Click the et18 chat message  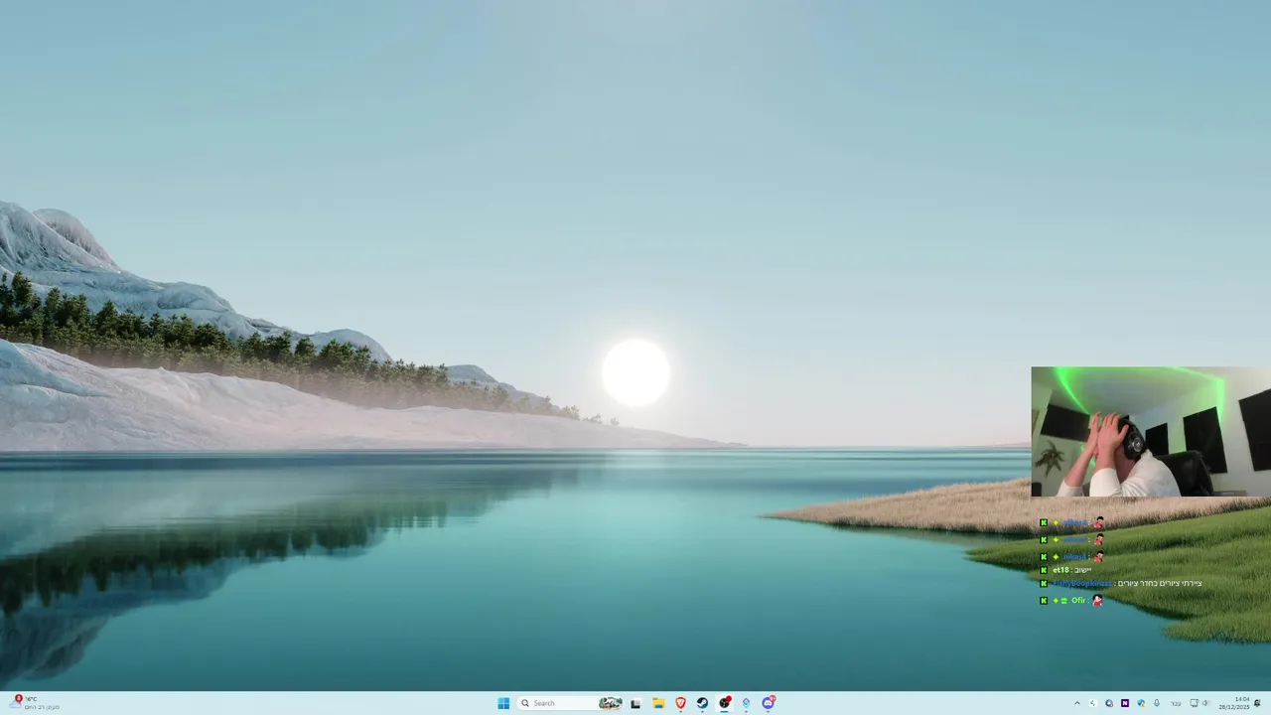pyautogui.click(x=1072, y=570)
